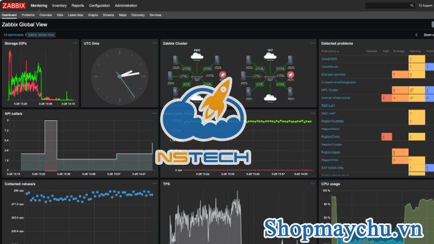The width and height of the screenshot is (434, 244).
Task: Open UTC time widget options menu
Action: coord(154,43)
